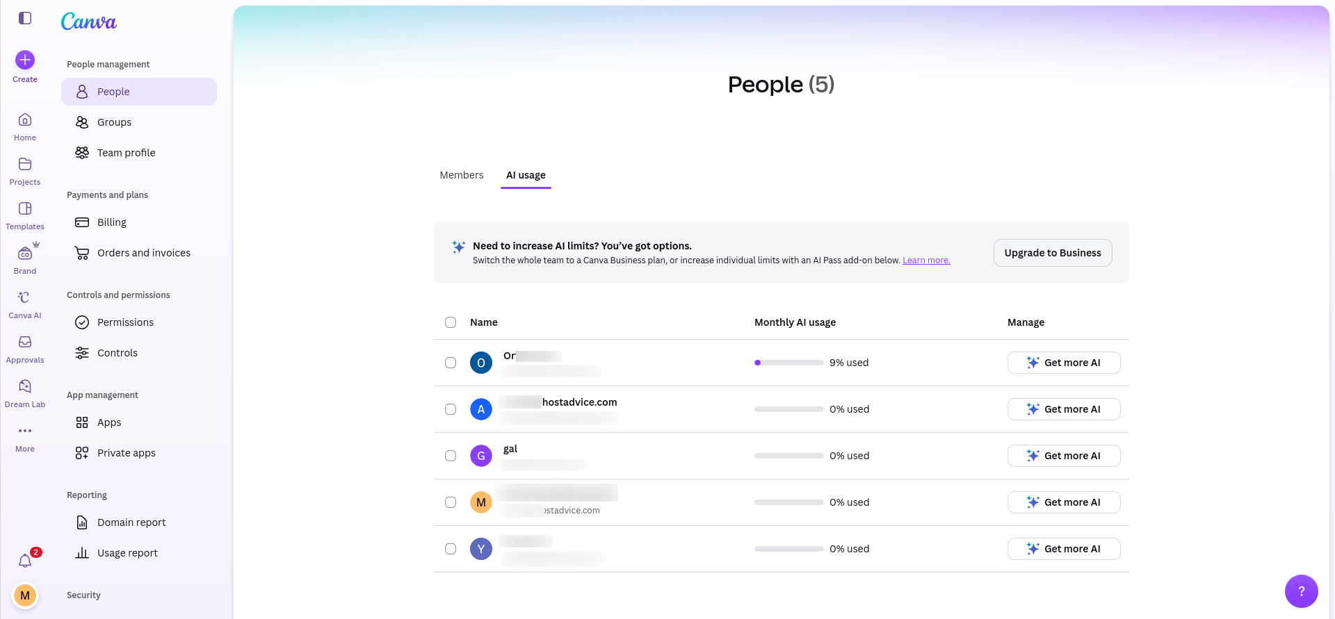Click Get more AI for the O member
The image size is (1335, 619).
pos(1064,363)
